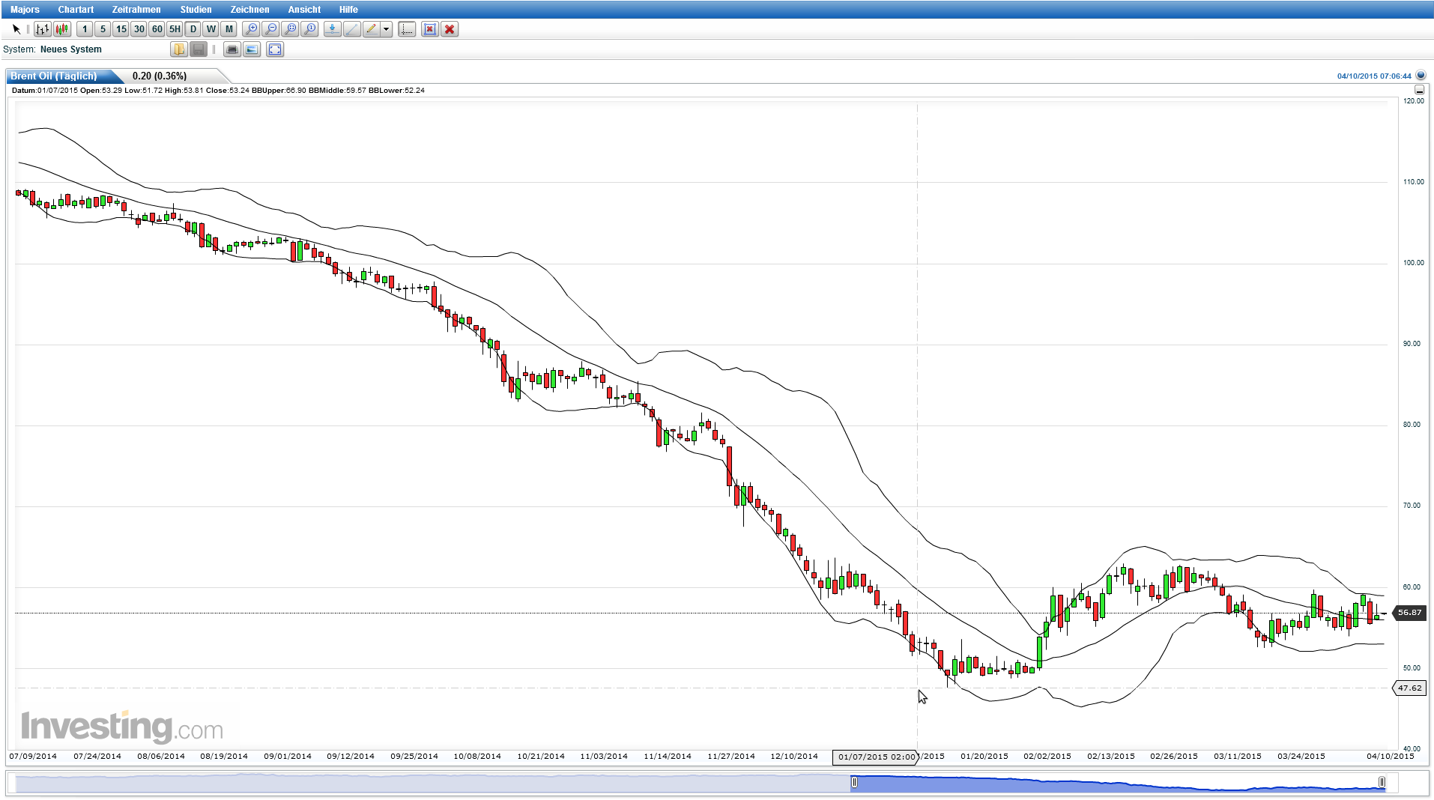
Task: Open the 04/10/2015 timestamp info circle
Action: coord(1421,76)
